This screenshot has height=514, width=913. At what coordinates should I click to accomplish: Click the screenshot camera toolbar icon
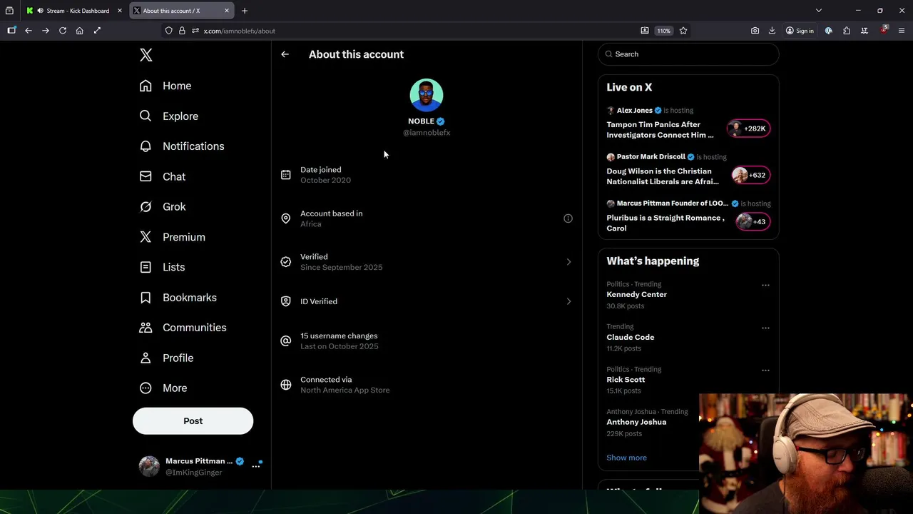tap(755, 31)
